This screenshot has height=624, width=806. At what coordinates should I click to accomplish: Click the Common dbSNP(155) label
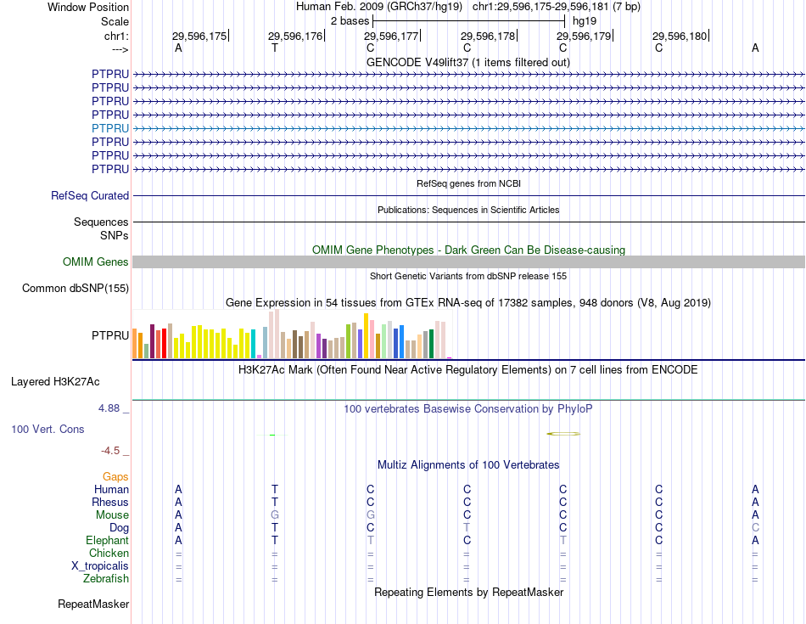pos(75,288)
